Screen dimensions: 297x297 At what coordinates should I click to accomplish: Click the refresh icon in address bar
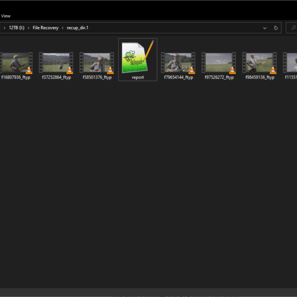[276, 28]
